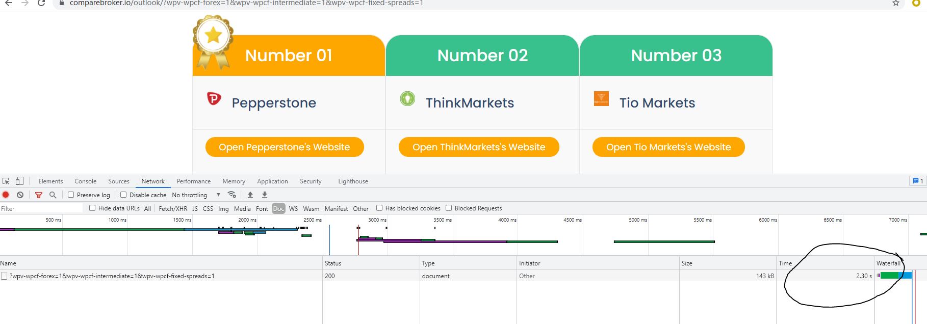Viewport: 927px width, 324px height.
Task: Click the padlock site info icon
Action: pos(62,3)
